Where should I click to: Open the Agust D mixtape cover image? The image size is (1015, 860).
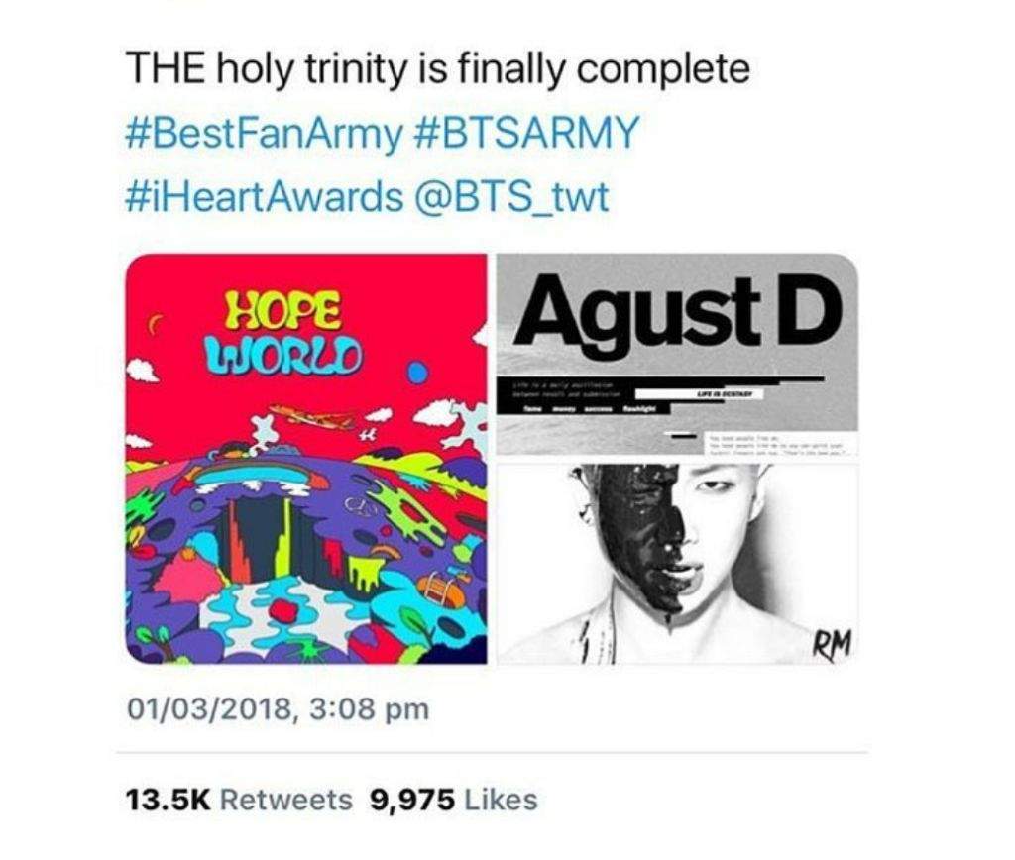pos(678,356)
